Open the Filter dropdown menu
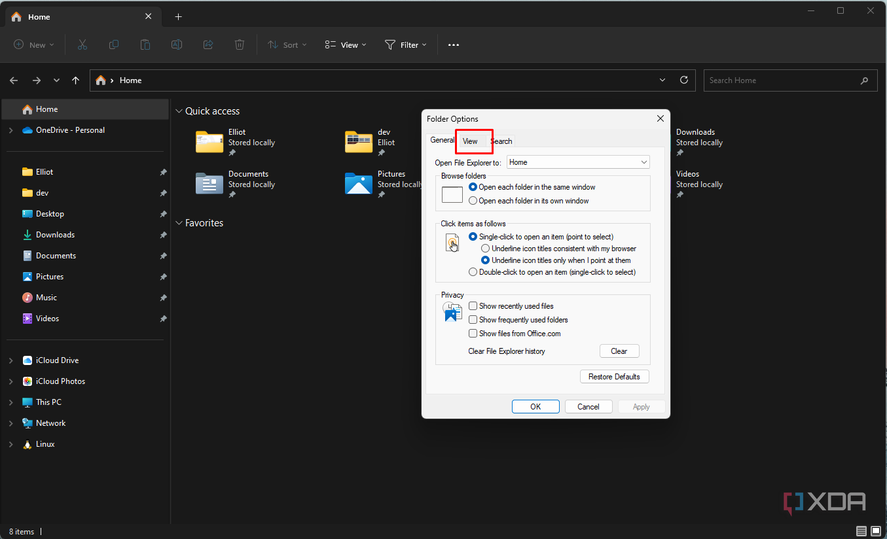Screen dimensions: 887x539 coord(406,44)
